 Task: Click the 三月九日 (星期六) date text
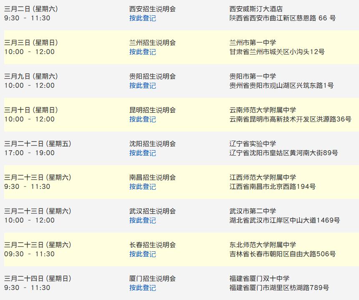31,76
